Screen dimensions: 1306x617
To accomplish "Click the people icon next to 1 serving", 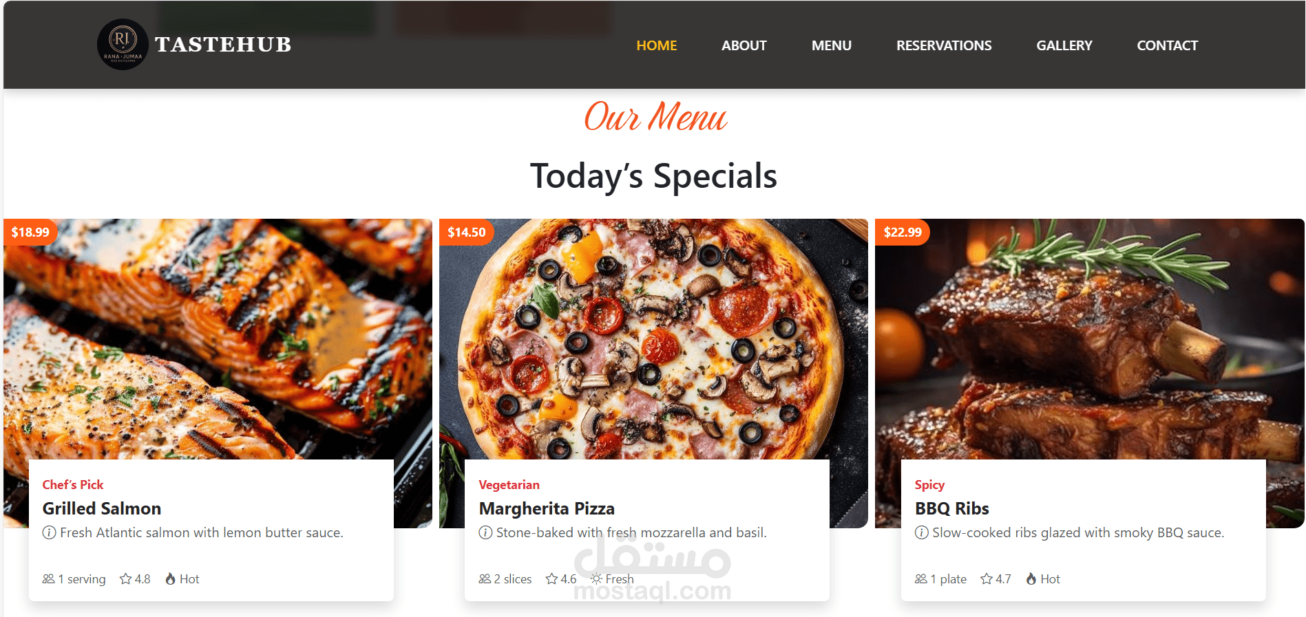I will [x=48, y=578].
